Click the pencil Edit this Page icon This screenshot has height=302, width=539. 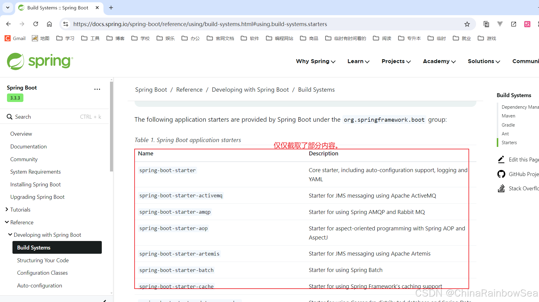pyautogui.click(x=501, y=160)
